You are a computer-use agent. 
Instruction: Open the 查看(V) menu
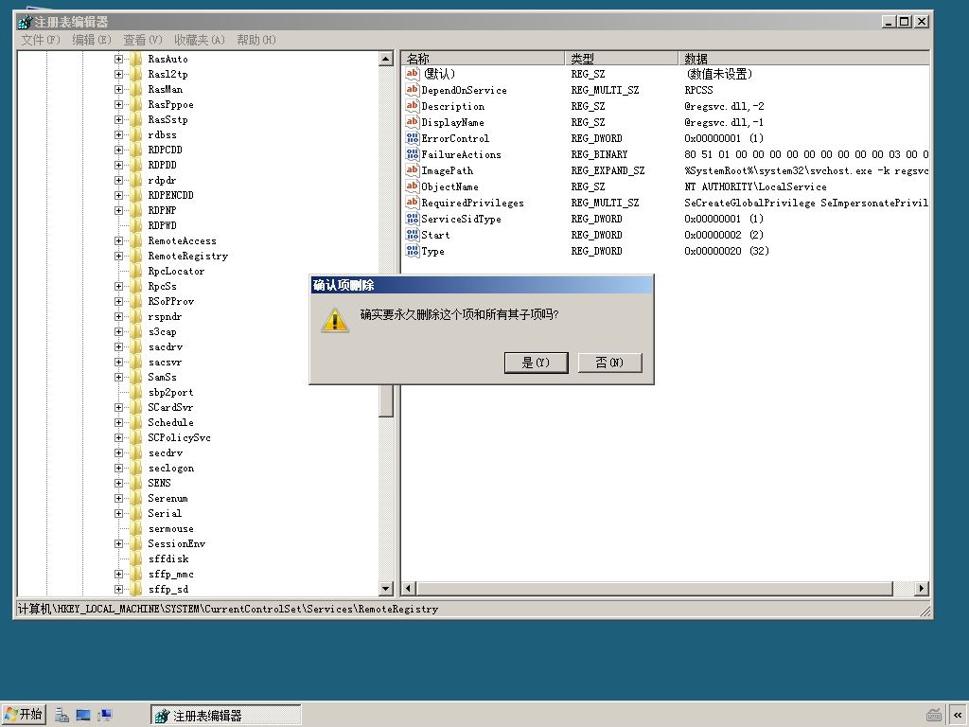click(143, 40)
